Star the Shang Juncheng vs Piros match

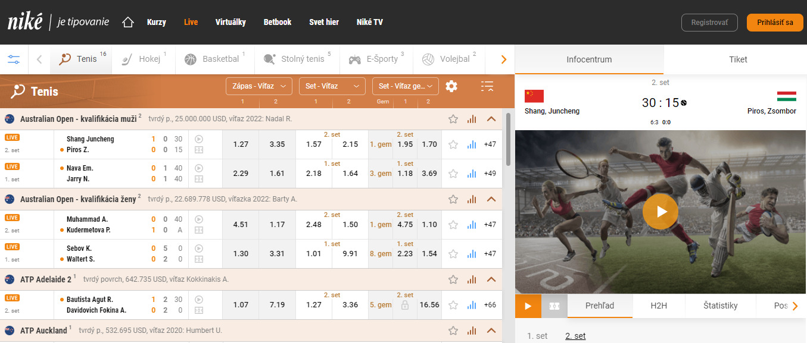[453, 144]
